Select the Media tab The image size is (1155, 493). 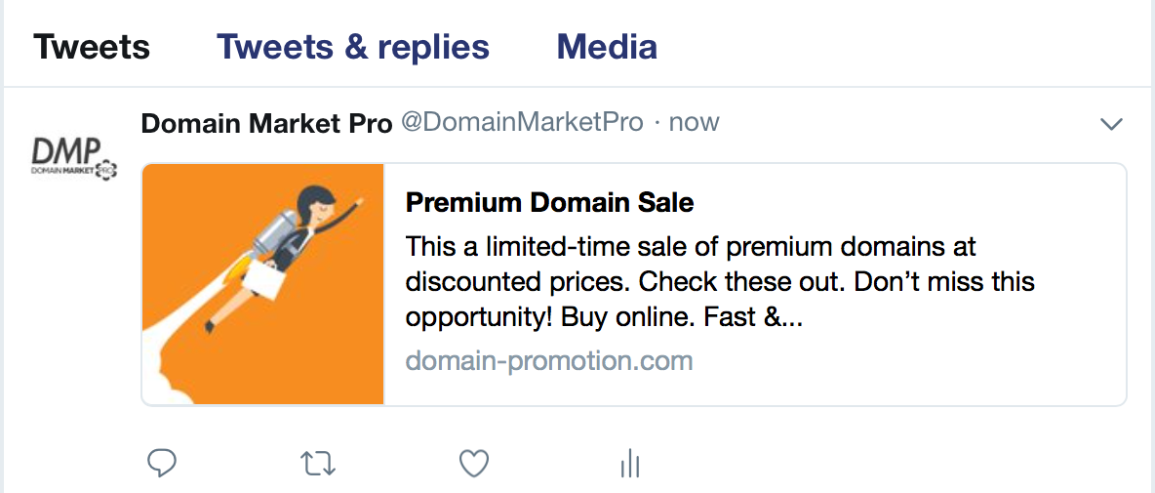607,46
